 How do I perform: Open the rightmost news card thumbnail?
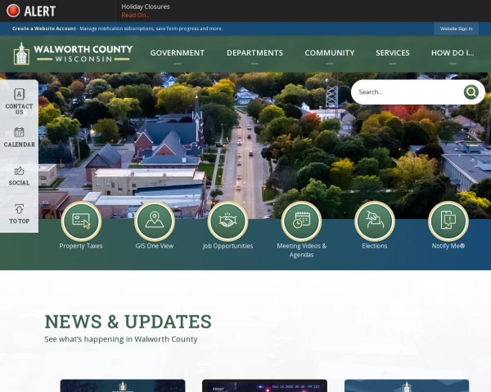point(407,385)
